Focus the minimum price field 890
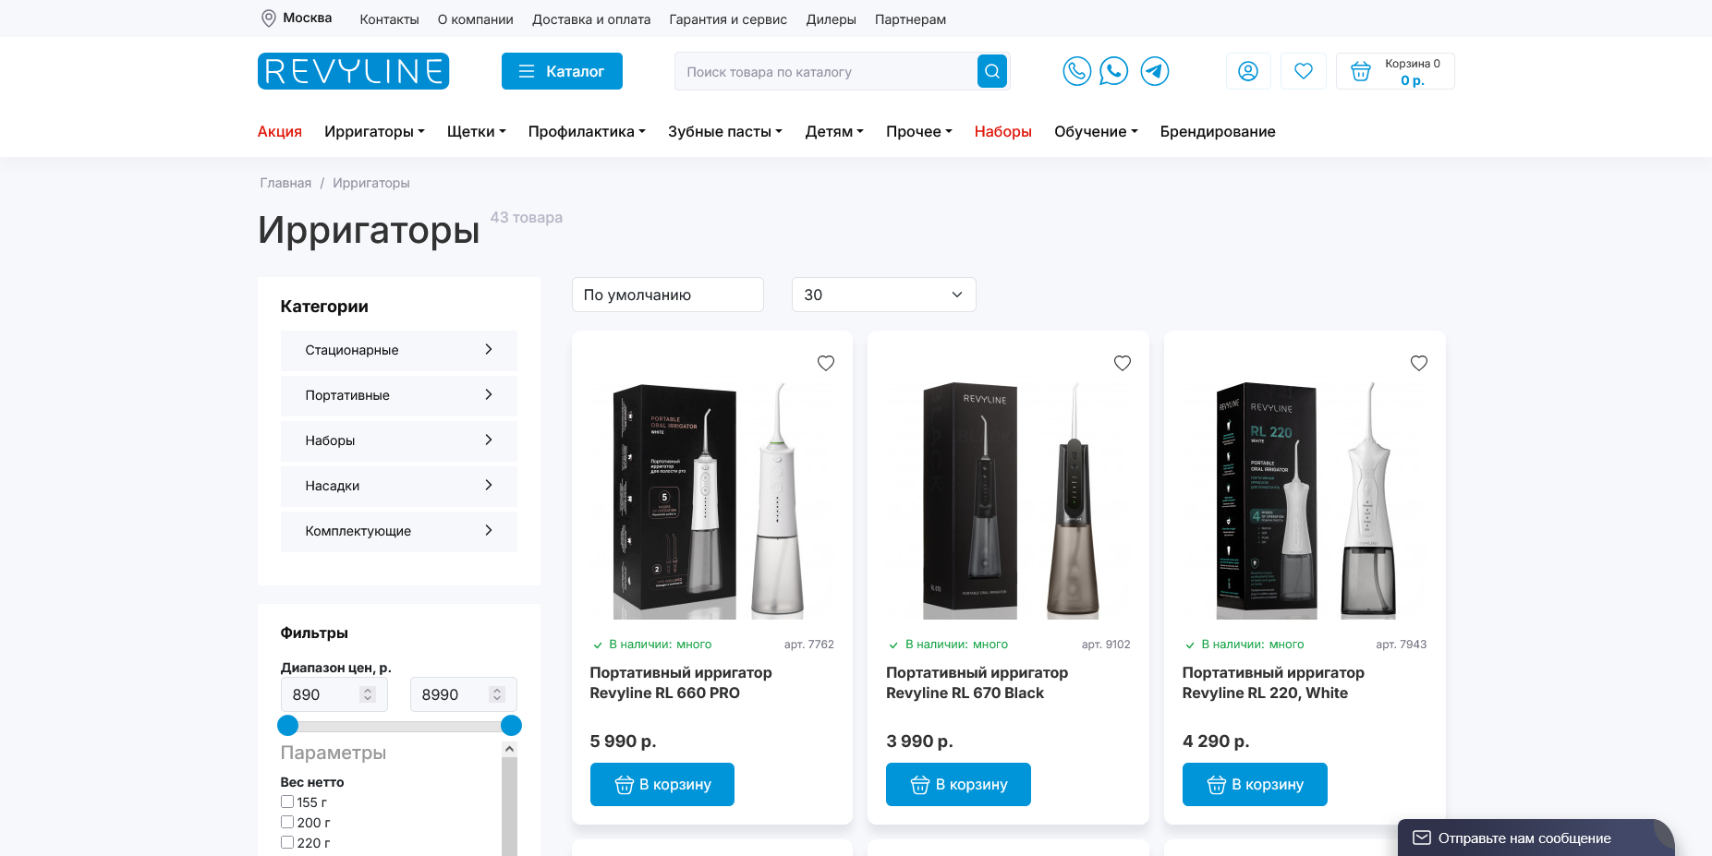 (334, 694)
